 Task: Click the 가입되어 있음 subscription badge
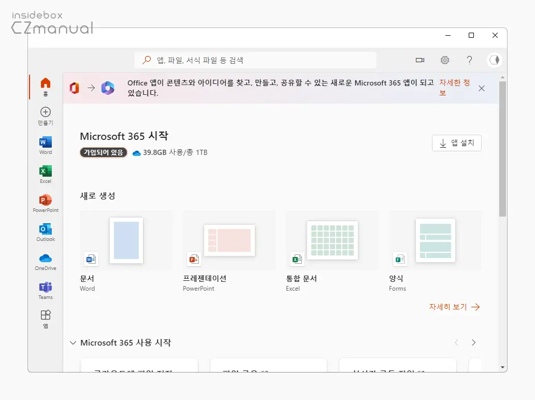click(104, 152)
